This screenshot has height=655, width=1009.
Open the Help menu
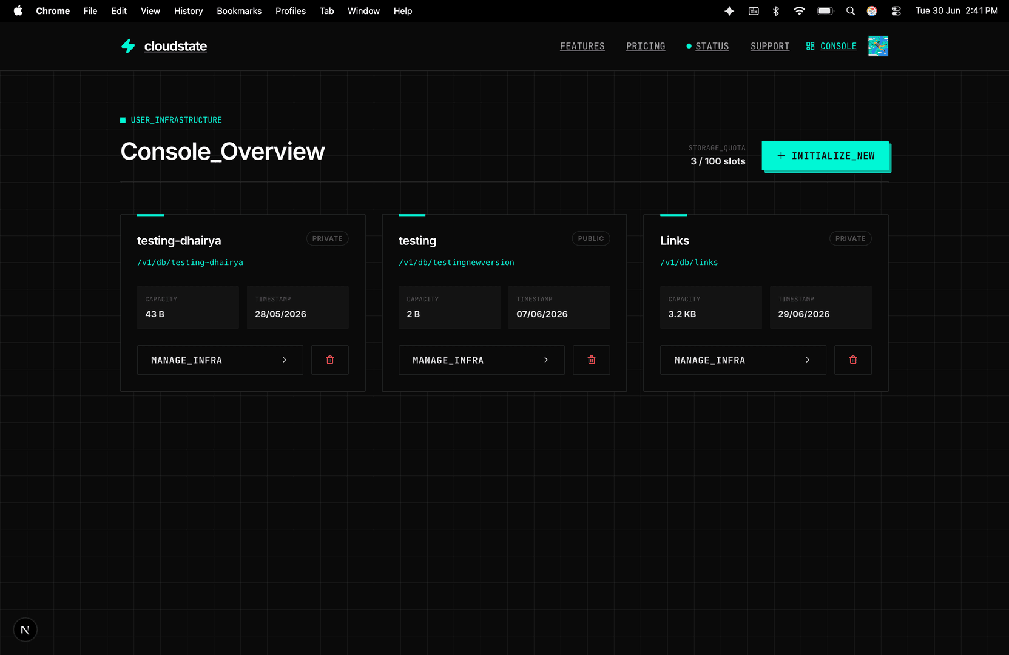[x=403, y=11]
